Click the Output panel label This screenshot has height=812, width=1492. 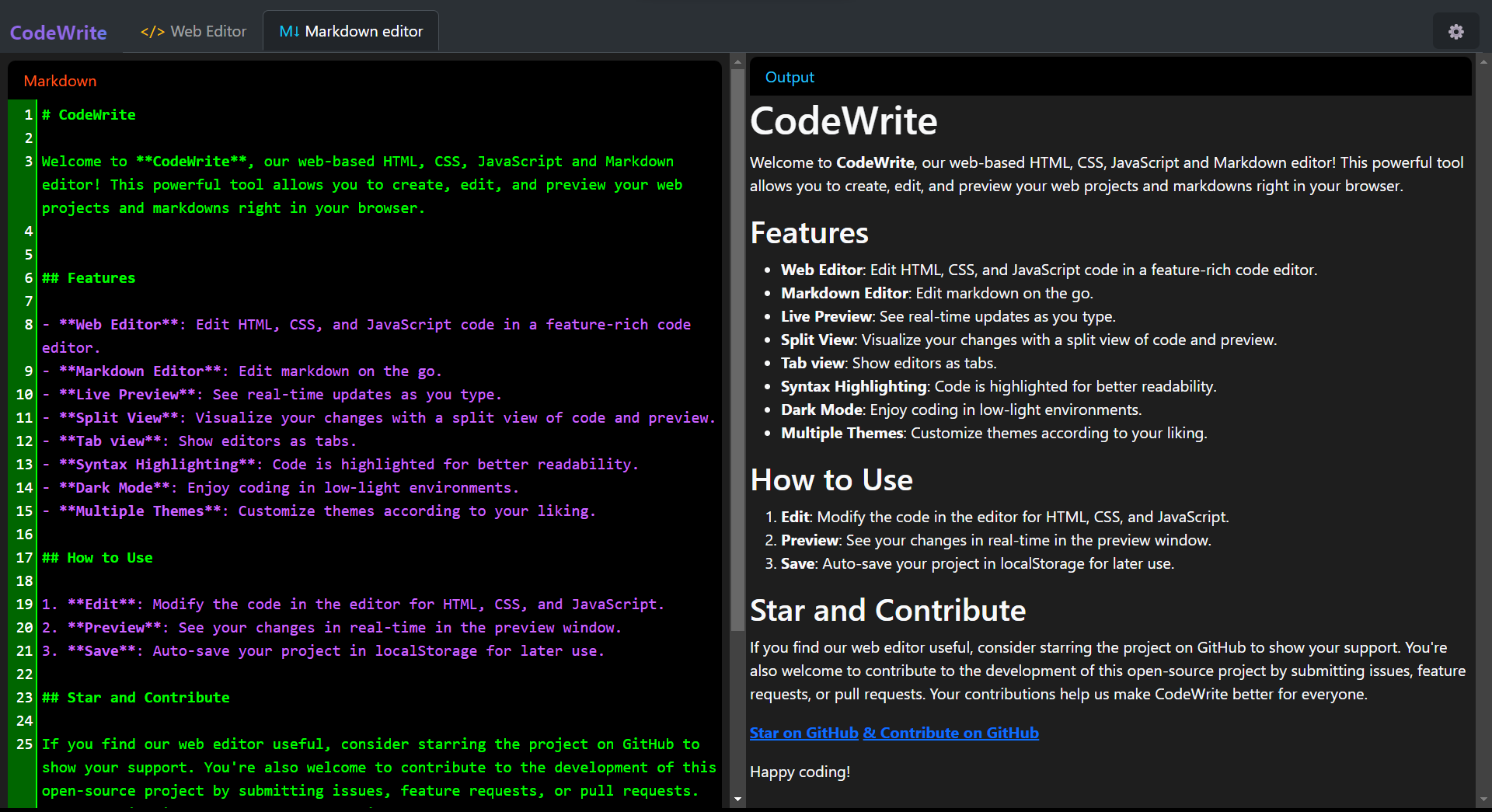coord(790,77)
